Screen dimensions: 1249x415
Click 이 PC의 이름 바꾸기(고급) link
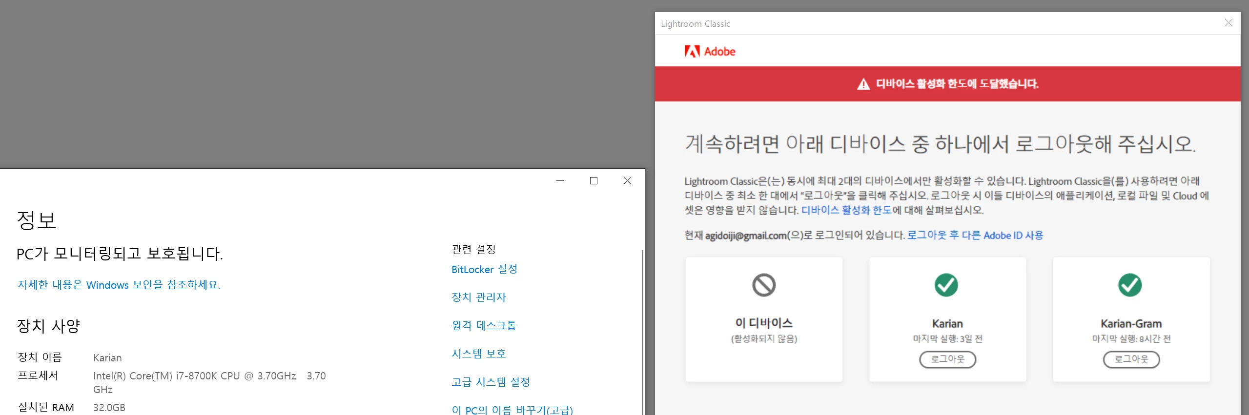pos(512,410)
